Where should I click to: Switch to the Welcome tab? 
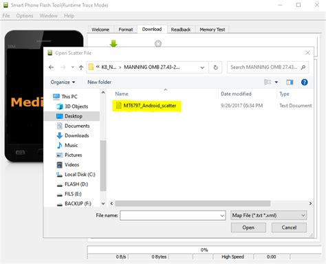point(100,30)
